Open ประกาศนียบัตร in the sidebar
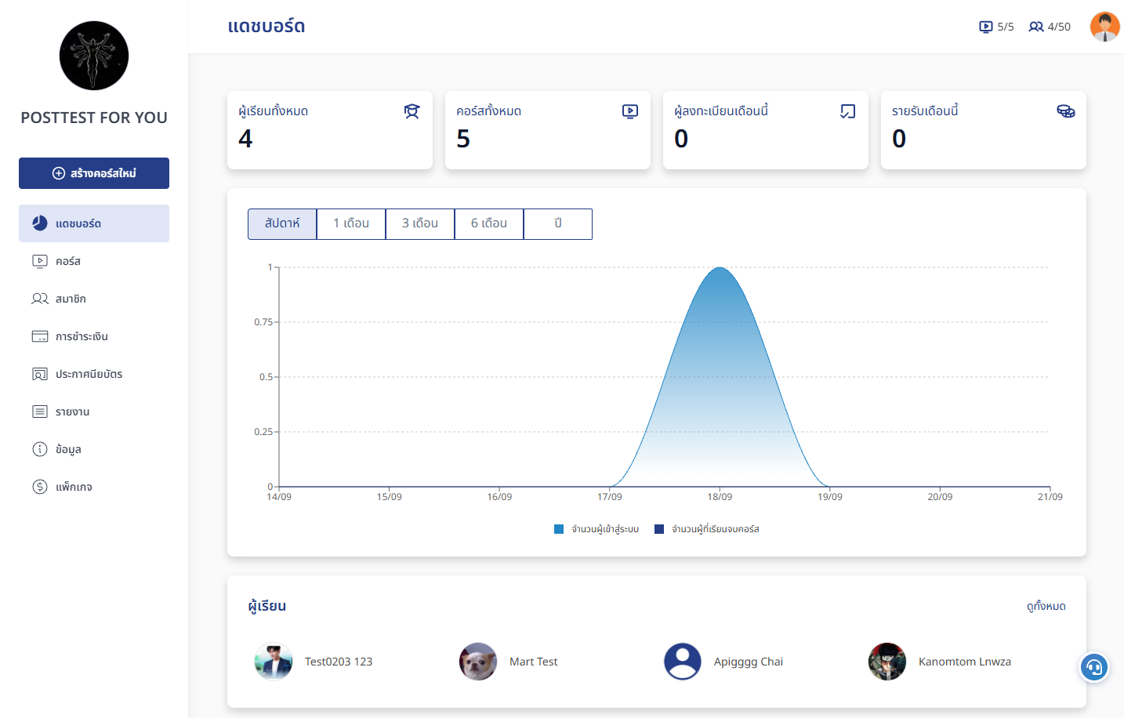The image size is (1124, 718). pyautogui.click(x=94, y=374)
